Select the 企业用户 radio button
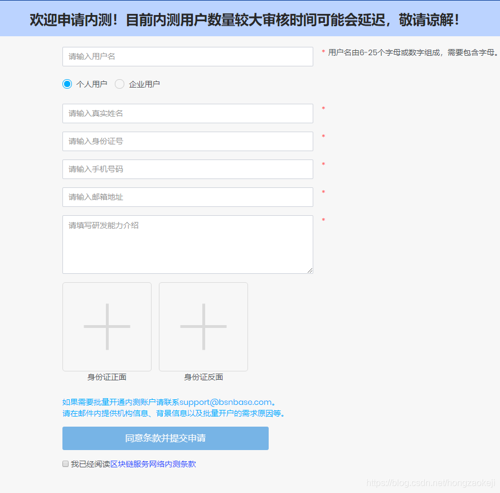Screen dimensions: 500x493 [119, 84]
